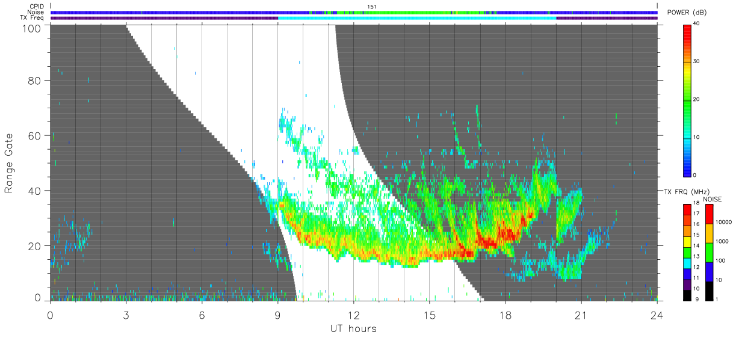
Task: Click the x-axis tick label 18
Action: point(505,315)
